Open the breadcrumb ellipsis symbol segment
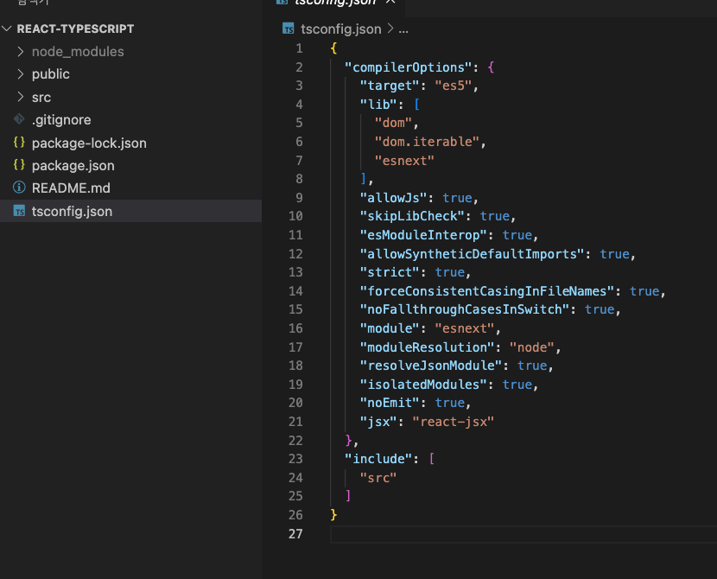The height and width of the screenshot is (579, 717). [x=403, y=29]
